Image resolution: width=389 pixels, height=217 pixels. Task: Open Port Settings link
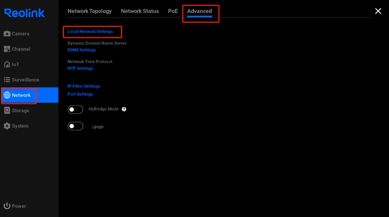[x=80, y=94]
